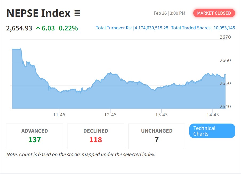Open the hamburger menu beside NEPSE Index
Image resolution: width=241 pixels, height=174 pixels.
click(77, 13)
